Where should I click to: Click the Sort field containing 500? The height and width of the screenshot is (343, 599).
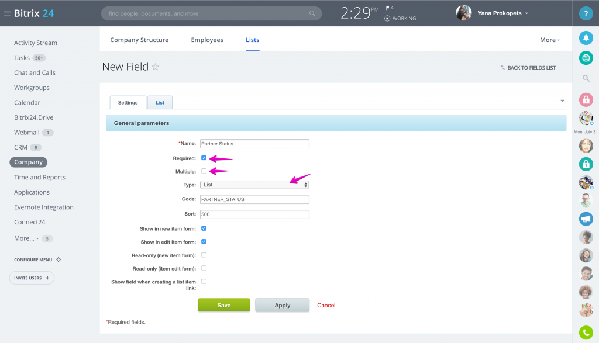[254, 214]
